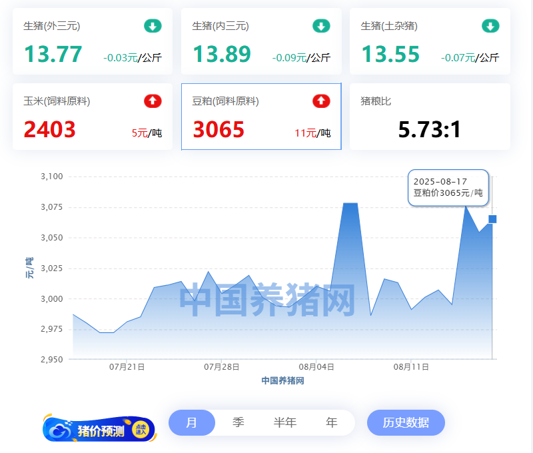Click change value 5元/吨

click(x=147, y=133)
